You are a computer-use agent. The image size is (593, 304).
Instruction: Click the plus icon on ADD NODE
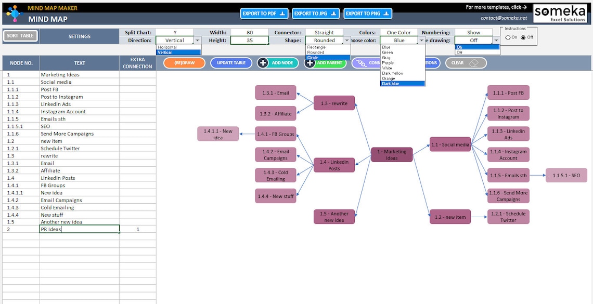coord(262,62)
